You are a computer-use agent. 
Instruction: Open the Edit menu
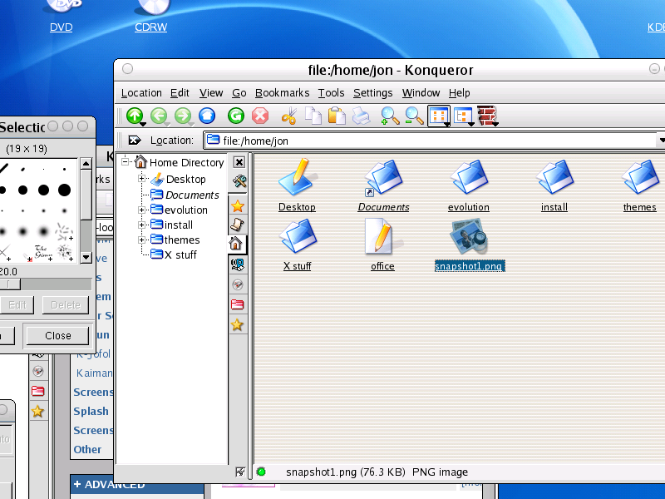click(x=180, y=92)
